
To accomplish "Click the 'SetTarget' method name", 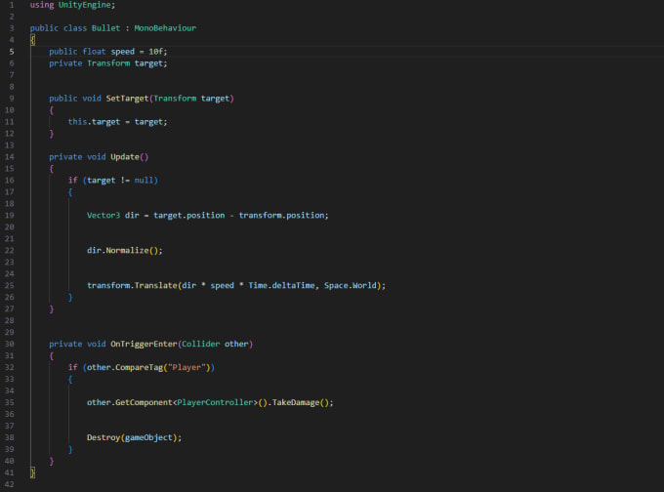I will click(127, 99).
